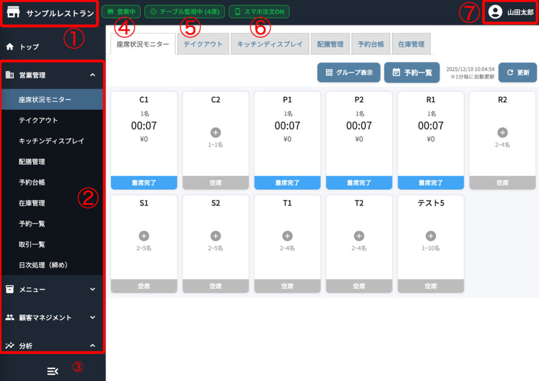Collapse the sidebar using the bottom menu icon
This screenshot has height=381, width=539.
pyautogui.click(x=53, y=371)
